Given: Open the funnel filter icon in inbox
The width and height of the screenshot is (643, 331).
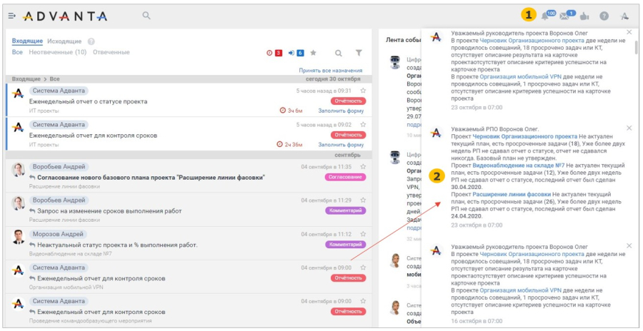Looking at the screenshot, I should (359, 53).
